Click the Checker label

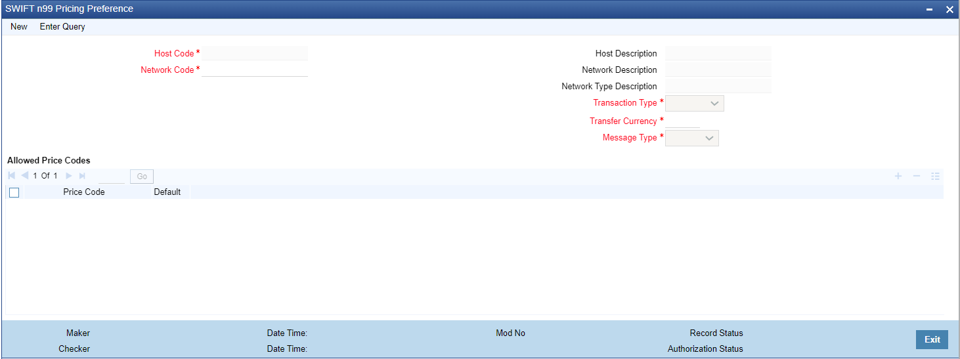[74, 349]
